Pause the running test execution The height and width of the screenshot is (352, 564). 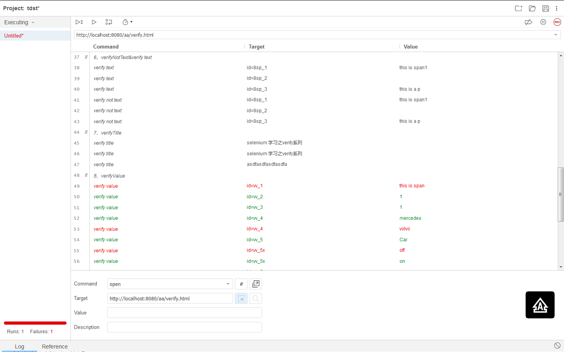(x=543, y=22)
